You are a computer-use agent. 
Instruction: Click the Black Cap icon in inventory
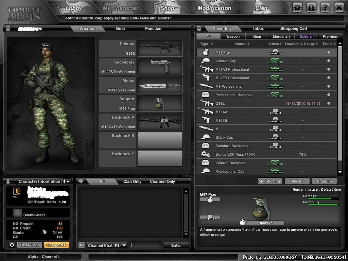pos(206,137)
